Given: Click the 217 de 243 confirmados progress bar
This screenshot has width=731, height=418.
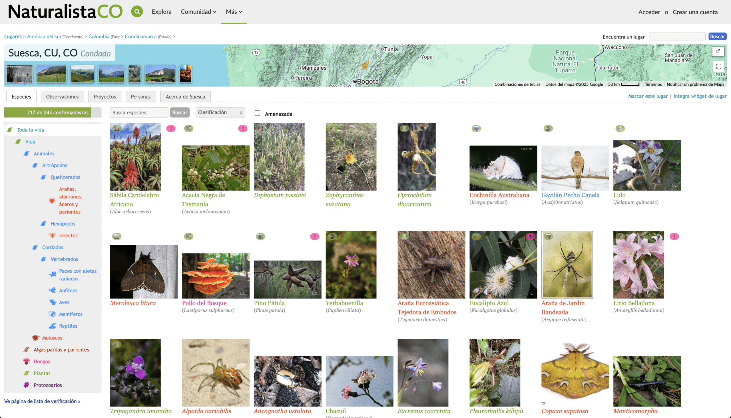Looking at the screenshot, I should click(53, 112).
